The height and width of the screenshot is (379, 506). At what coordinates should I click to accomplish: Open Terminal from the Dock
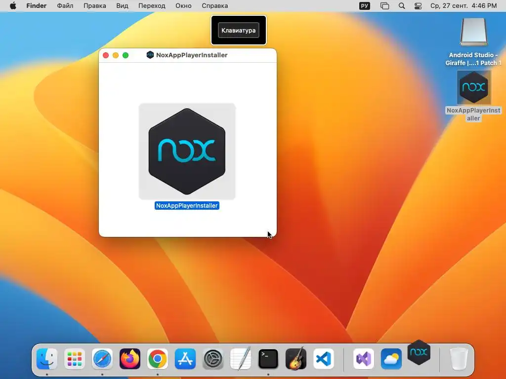268,359
